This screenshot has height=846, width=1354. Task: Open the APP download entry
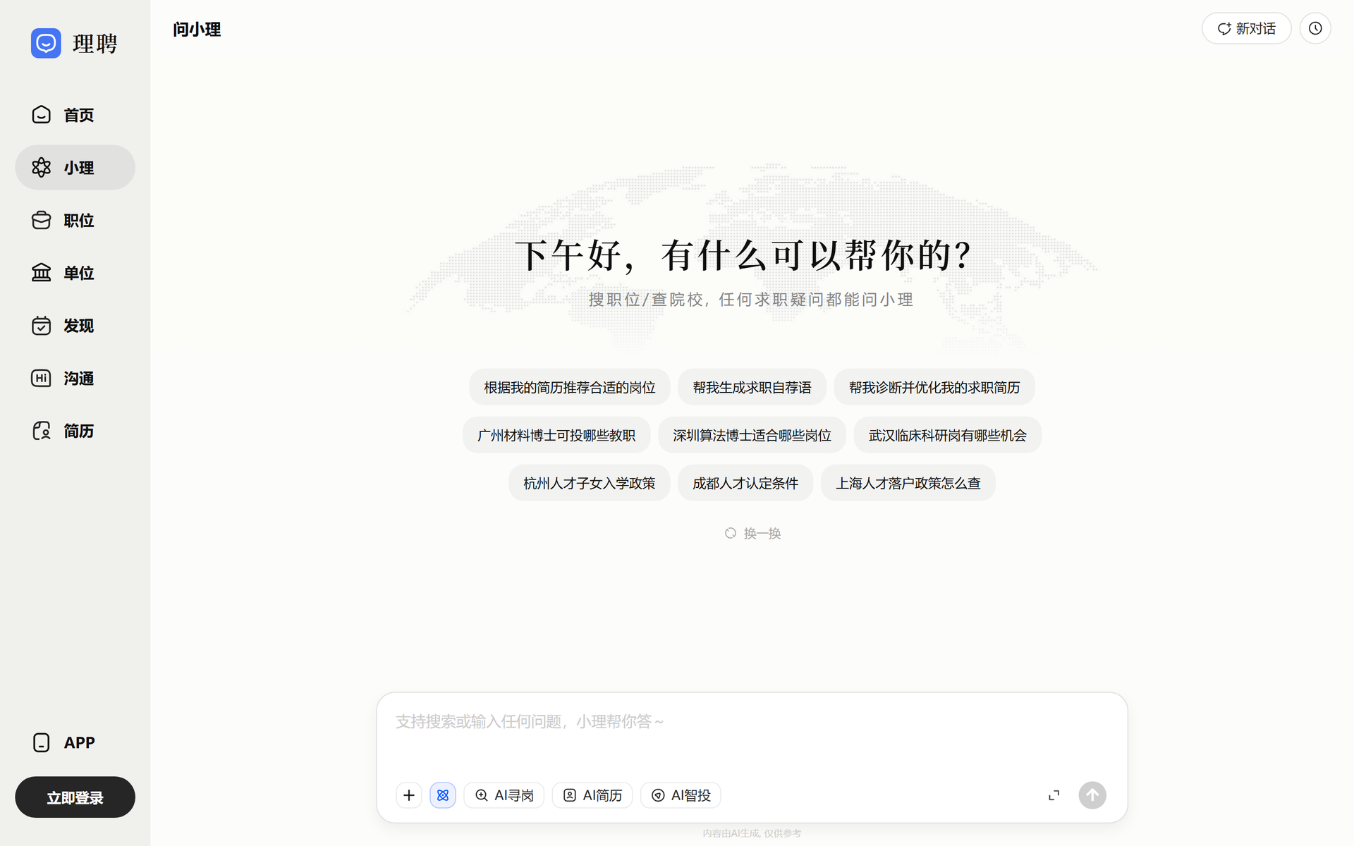point(75,742)
